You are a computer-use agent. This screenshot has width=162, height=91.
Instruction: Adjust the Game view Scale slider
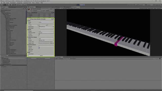pos(86,9)
